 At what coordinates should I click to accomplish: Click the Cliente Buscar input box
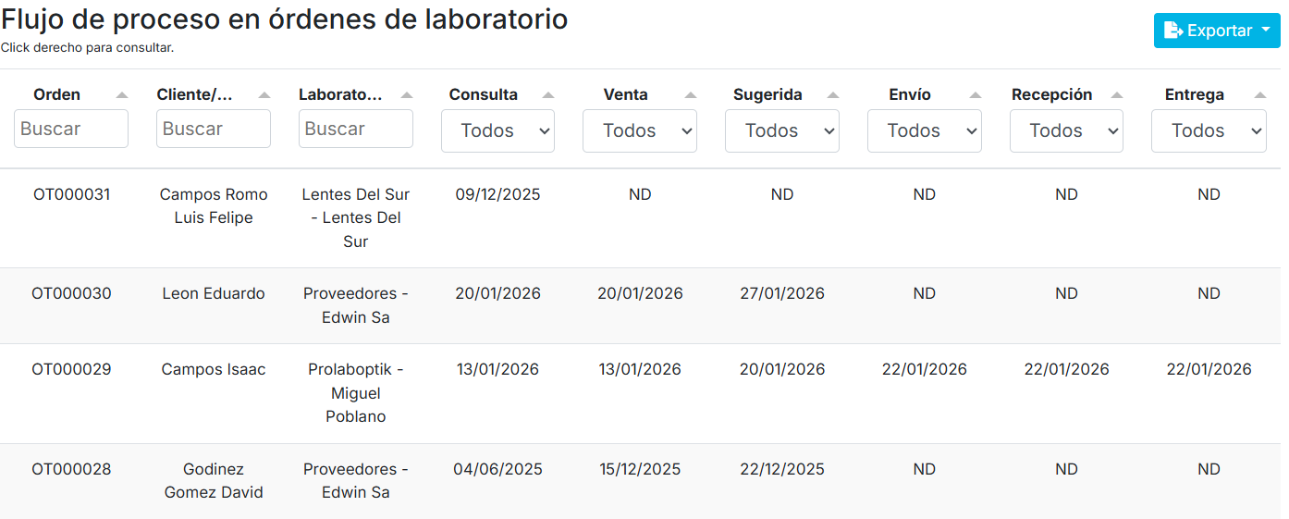click(214, 129)
